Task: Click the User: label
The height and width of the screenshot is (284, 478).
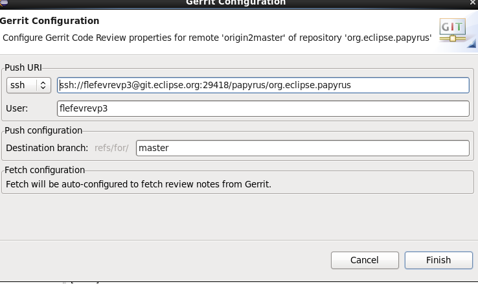Action: point(17,108)
